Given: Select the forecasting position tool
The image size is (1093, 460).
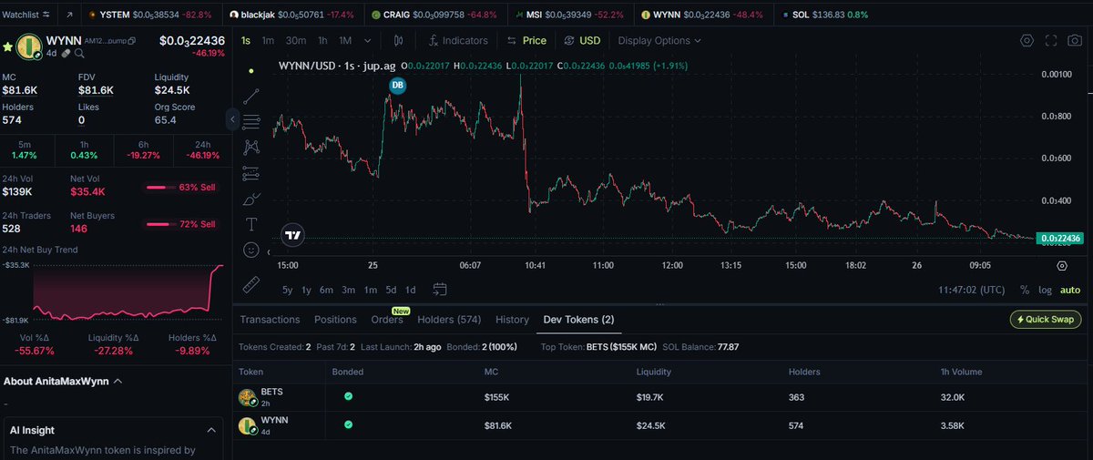Looking at the screenshot, I should pyautogui.click(x=252, y=172).
